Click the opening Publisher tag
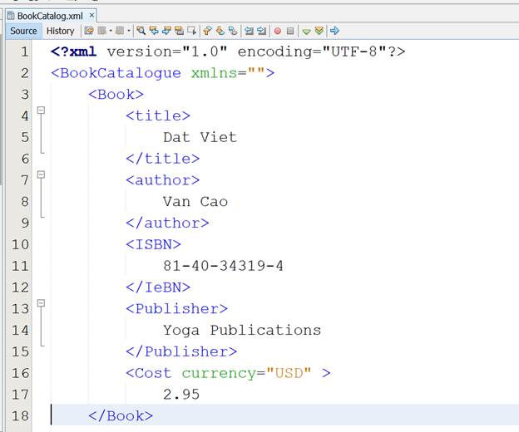Image resolution: width=519 pixels, height=432 pixels. pyautogui.click(x=177, y=309)
